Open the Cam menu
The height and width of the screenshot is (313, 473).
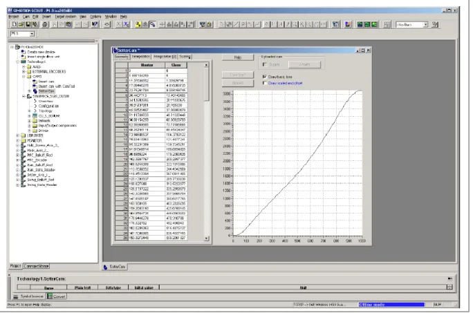pyautogui.click(x=26, y=17)
